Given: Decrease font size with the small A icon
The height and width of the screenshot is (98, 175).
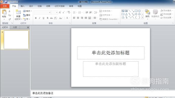Looking at the screenshot, I should pyautogui.click(x=63, y=12).
